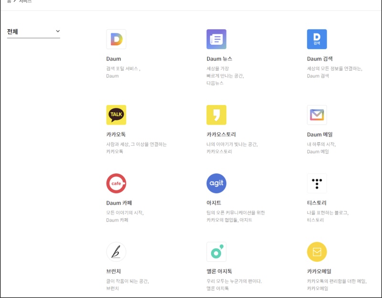The height and width of the screenshot is (298, 382).
Task: Open the 아지트 title link
Action: [x=214, y=203]
